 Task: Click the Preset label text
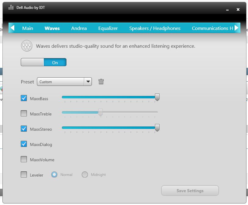coord(27,82)
